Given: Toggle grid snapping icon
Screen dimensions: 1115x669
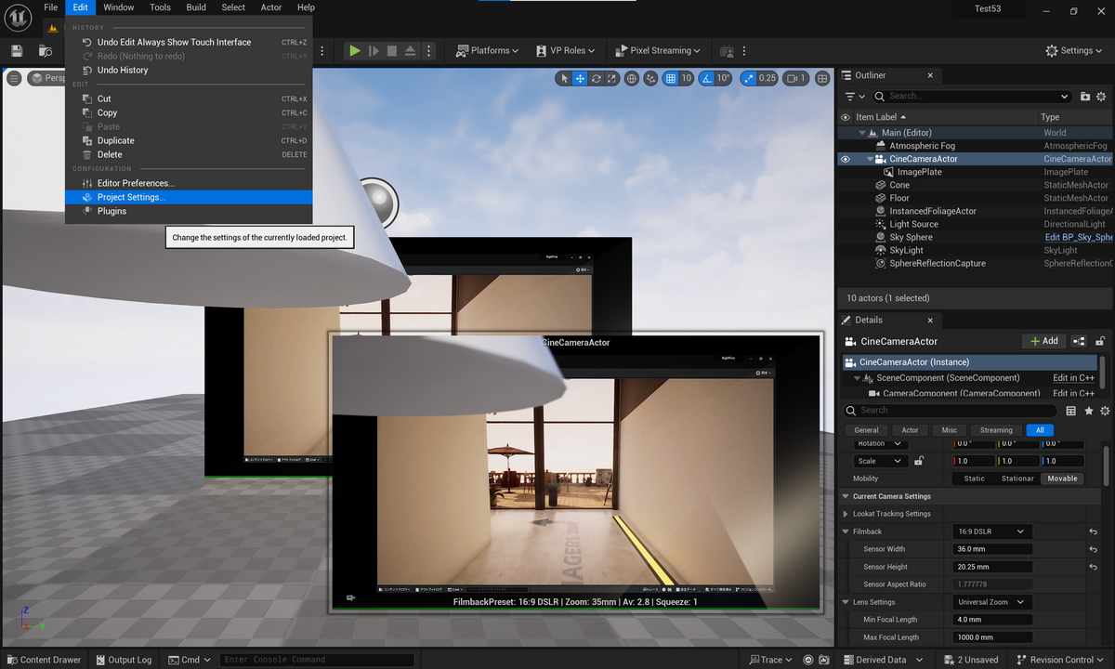Looking at the screenshot, I should [x=671, y=79].
